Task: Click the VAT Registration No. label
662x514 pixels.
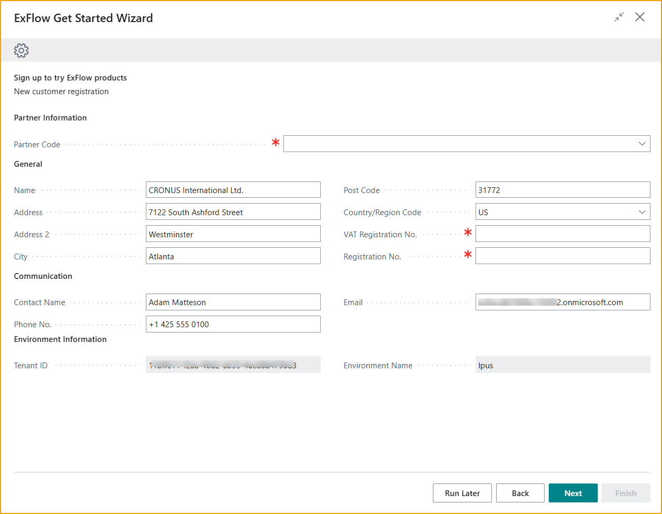Action: (x=380, y=235)
